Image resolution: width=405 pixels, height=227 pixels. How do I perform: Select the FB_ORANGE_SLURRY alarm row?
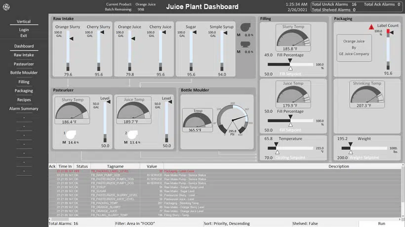click(x=225, y=207)
